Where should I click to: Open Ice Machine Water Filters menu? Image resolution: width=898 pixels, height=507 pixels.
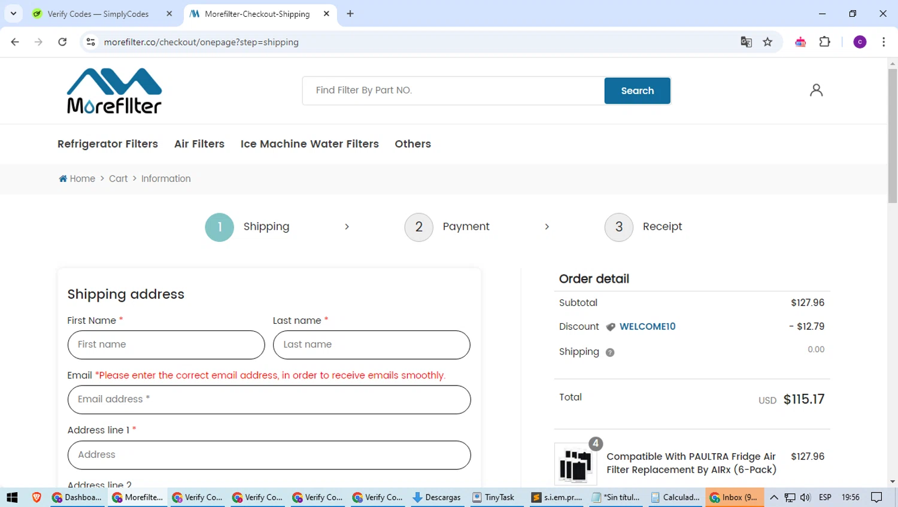click(310, 144)
